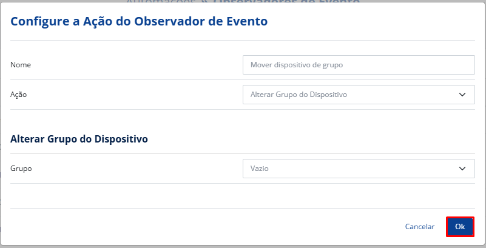Image resolution: width=486 pixels, height=248 pixels.
Task: Click the empty area below the Grupo row
Action: pyautogui.click(x=243, y=195)
